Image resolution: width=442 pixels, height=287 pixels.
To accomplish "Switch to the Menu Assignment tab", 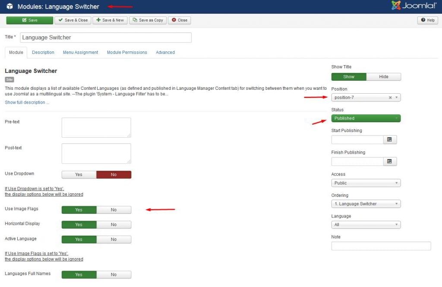I will point(80,52).
